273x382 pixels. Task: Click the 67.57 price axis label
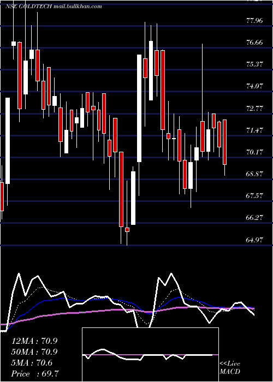255,195
